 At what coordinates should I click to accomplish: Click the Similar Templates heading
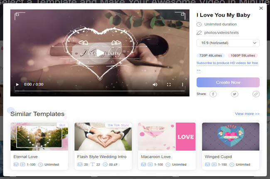[x=37, y=114]
